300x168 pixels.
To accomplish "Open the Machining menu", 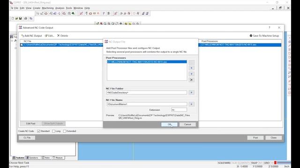I will pyautogui.click(x=48, y=8).
